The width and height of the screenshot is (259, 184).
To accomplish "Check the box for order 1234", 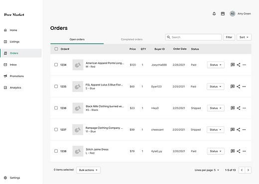I will pos(56,65).
